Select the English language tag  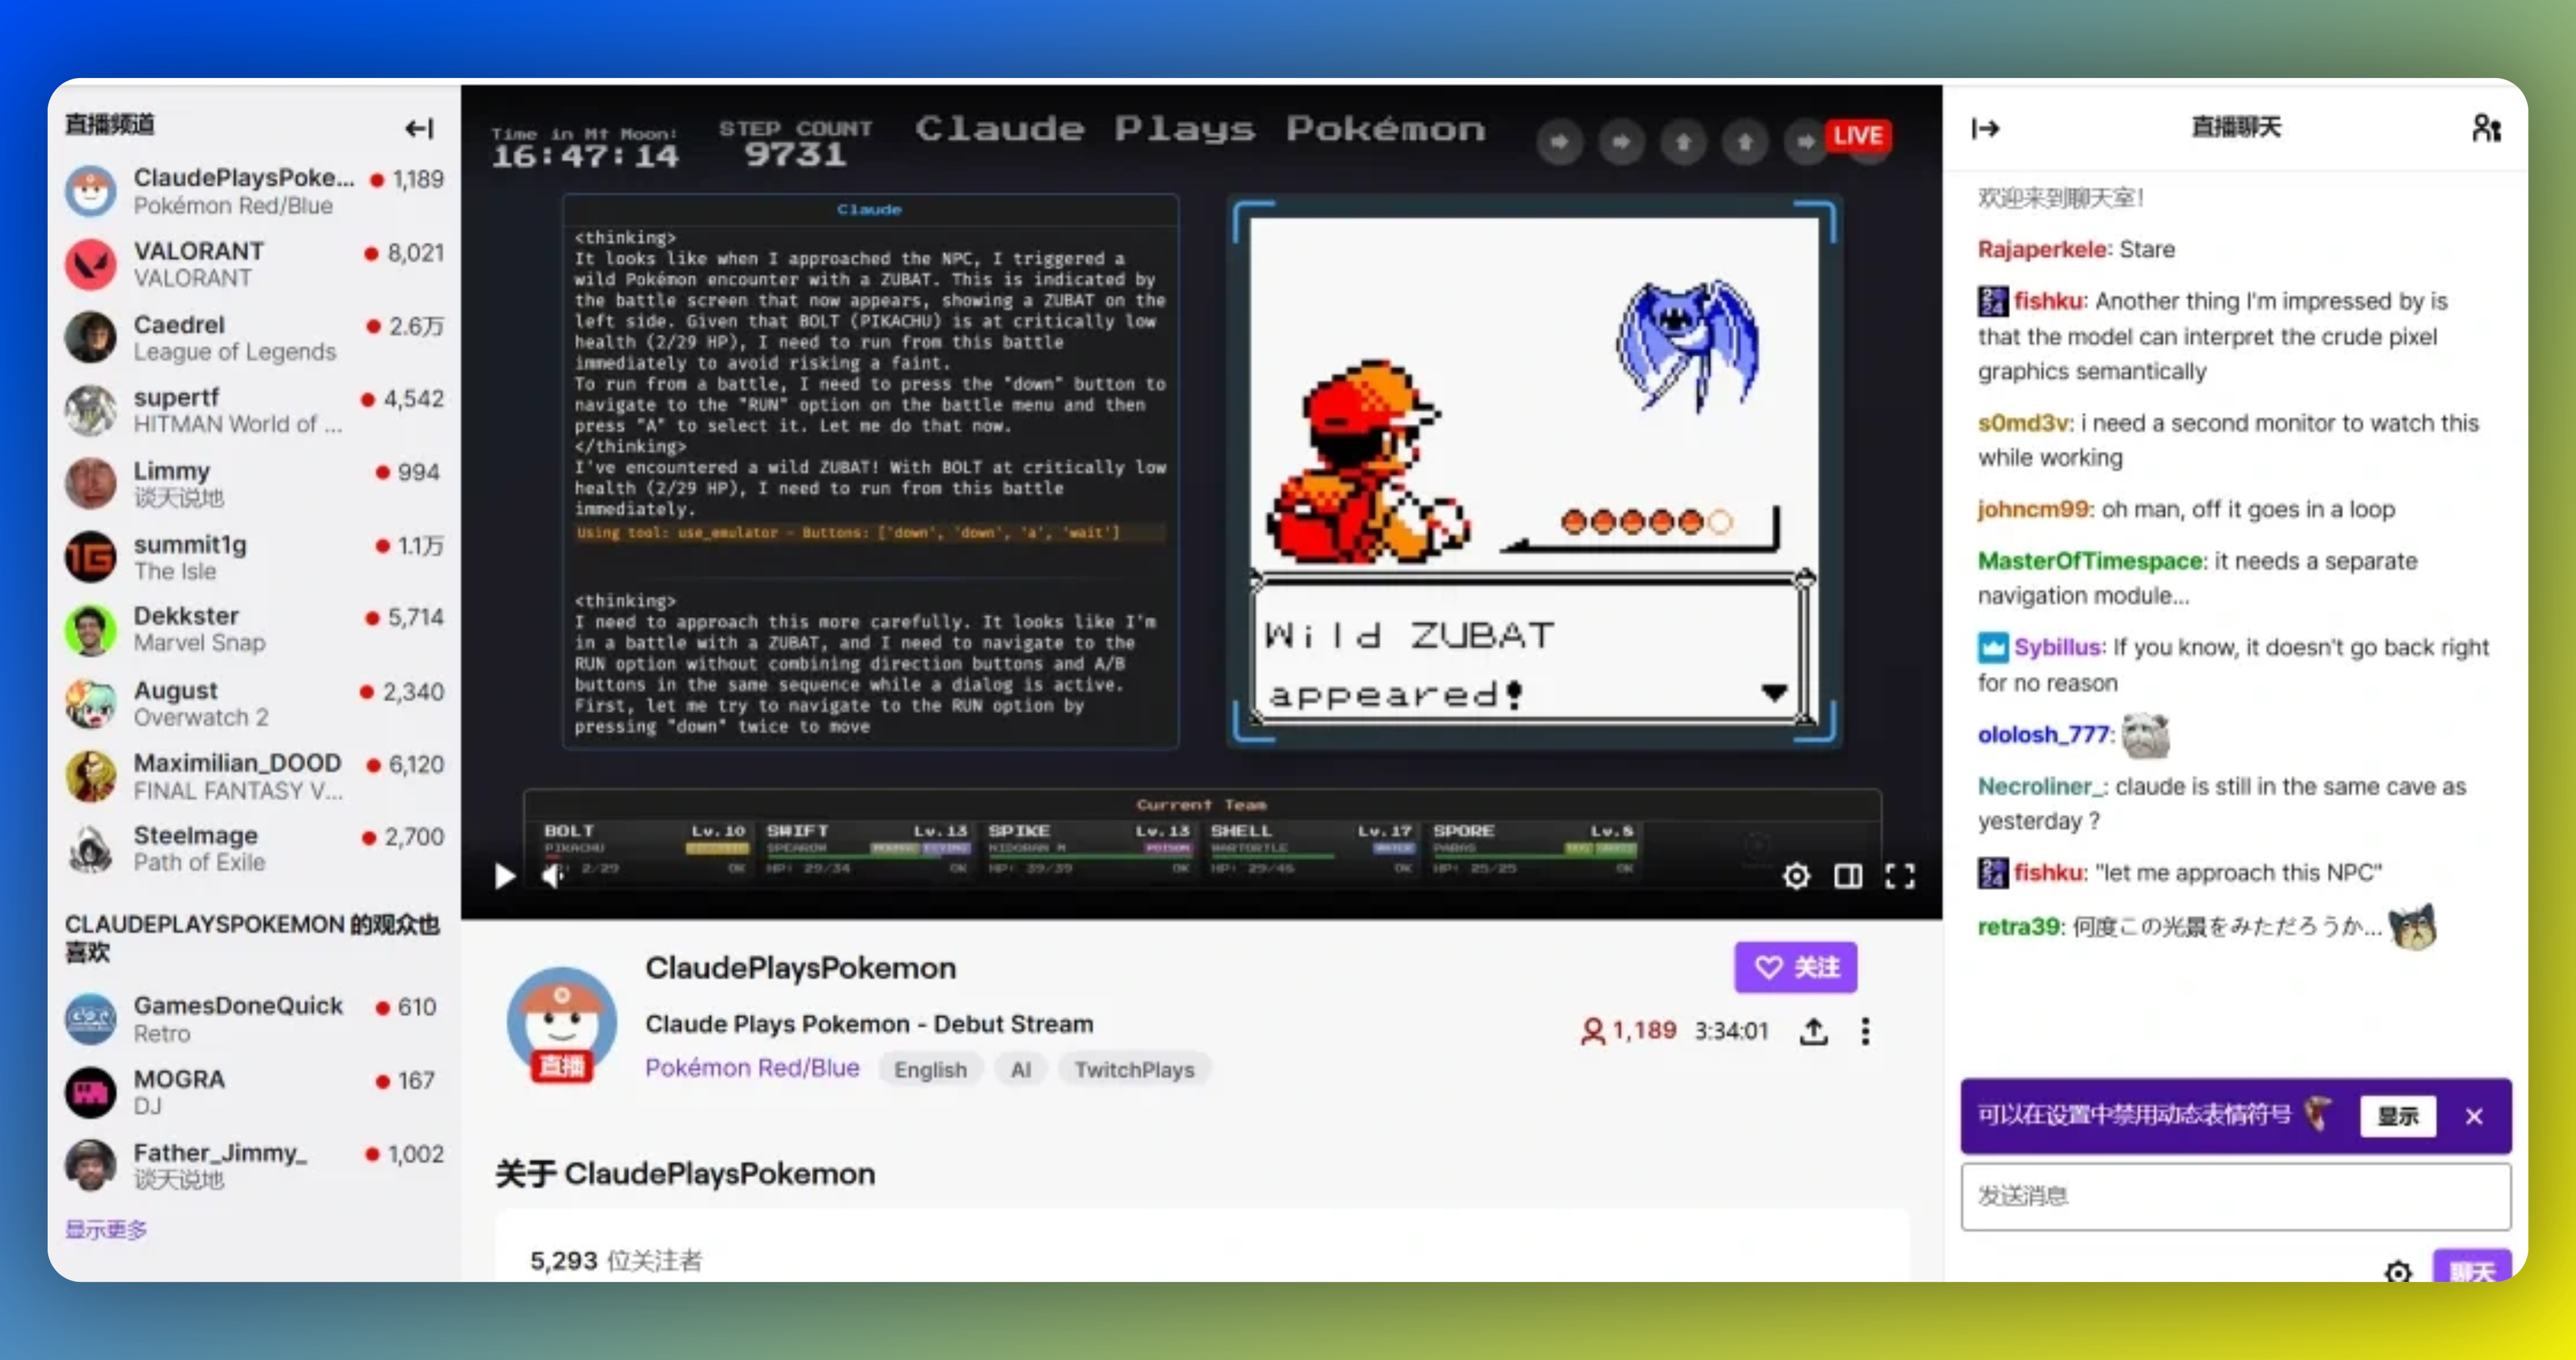pyautogui.click(x=930, y=1069)
